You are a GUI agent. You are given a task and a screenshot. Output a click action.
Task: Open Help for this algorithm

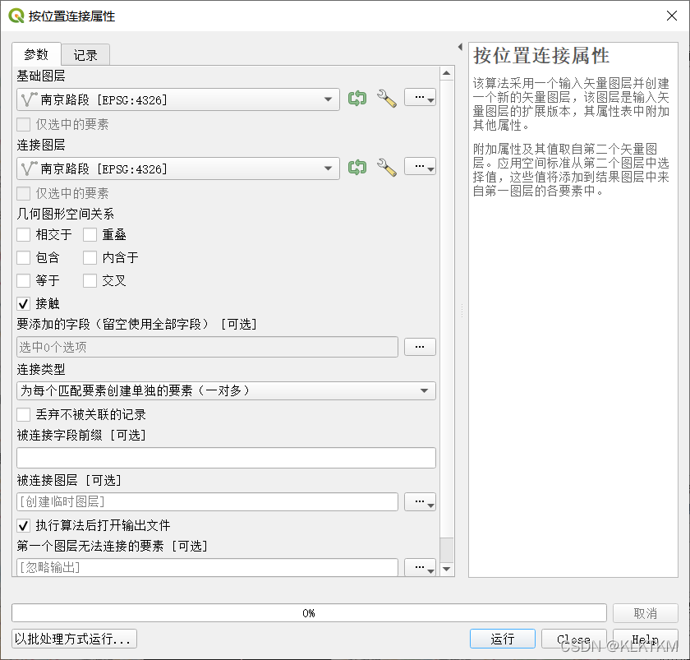click(645, 639)
